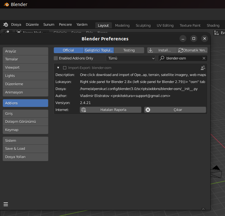
Task: Open the Tümü category dropdown
Action: [x=131, y=58]
